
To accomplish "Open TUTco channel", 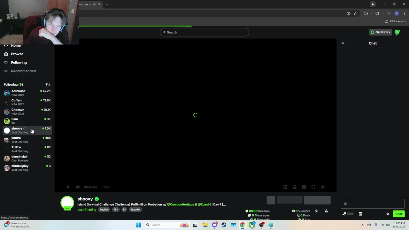I will click(x=27, y=149).
